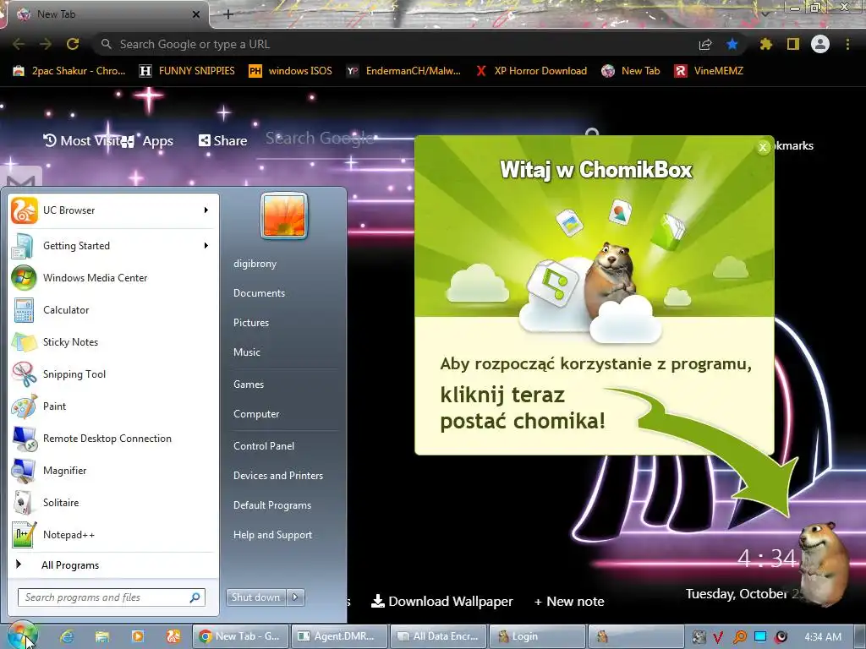Screen dimensions: 866x649
Task: Bookmark this tab star icon
Action: tap(732, 44)
